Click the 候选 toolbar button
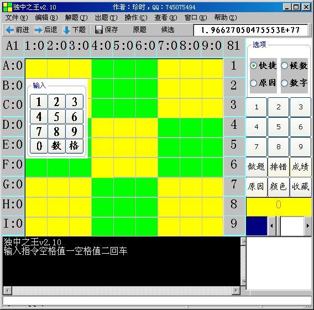Image resolution: width=314 pixels, height=310 pixels. point(168,30)
